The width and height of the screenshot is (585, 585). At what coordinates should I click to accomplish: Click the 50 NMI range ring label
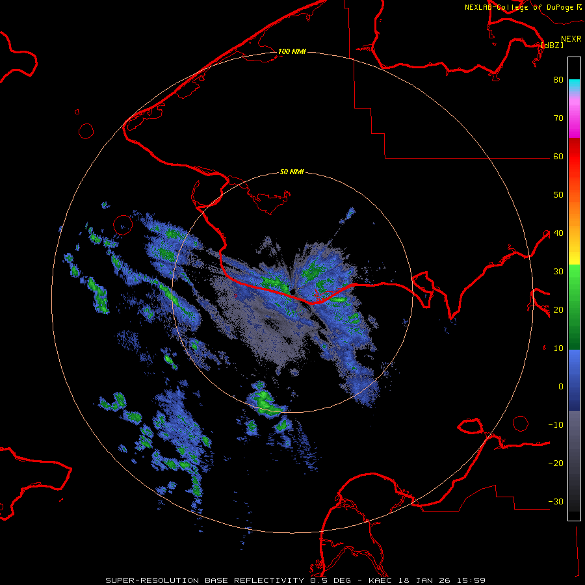click(x=292, y=172)
